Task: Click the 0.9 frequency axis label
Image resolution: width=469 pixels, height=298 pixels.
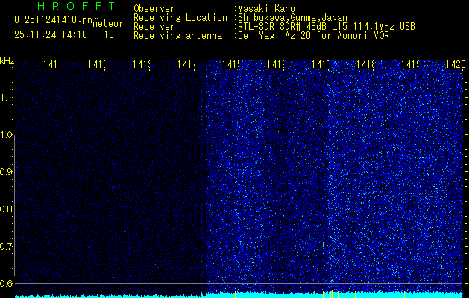Action: [6, 172]
